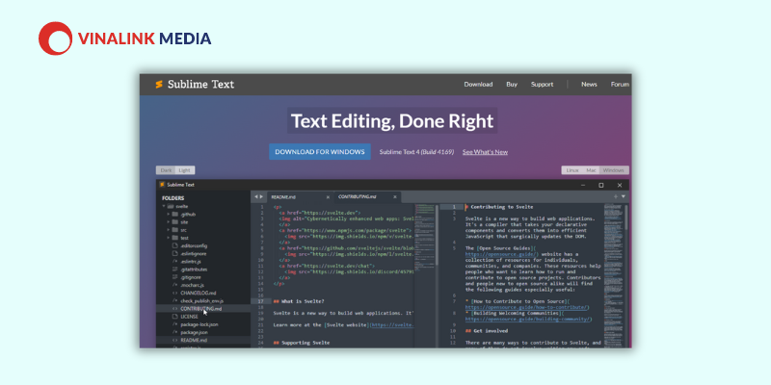Add new tab with plus icon
This screenshot has width=771, height=385.
click(616, 196)
